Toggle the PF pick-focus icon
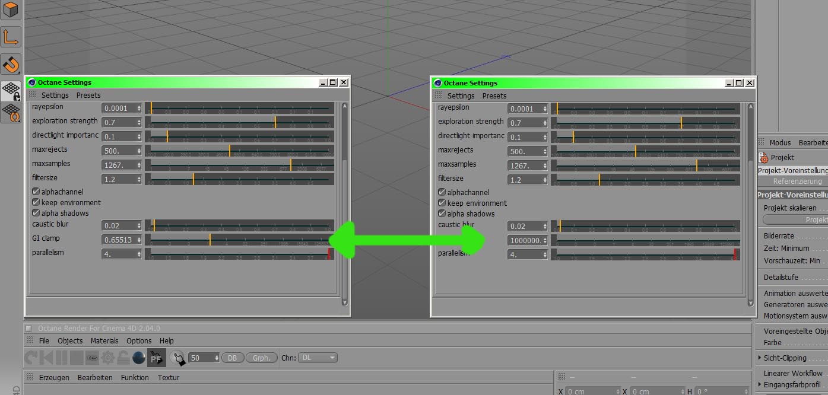The width and height of the screenshot is (828, 395). [156, 358]
